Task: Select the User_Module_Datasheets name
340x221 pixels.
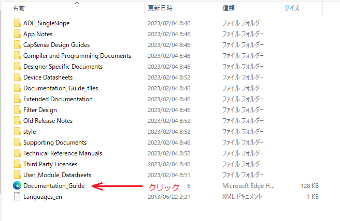Action: pyautogui.click(x=57, y=175)
